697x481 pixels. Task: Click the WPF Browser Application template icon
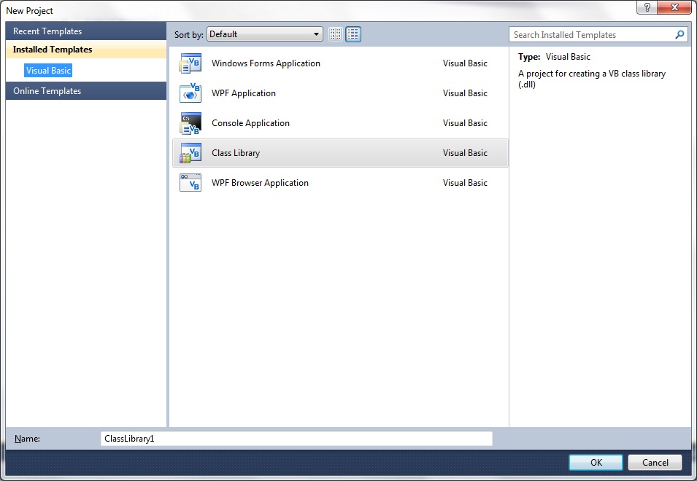point(190,183)
